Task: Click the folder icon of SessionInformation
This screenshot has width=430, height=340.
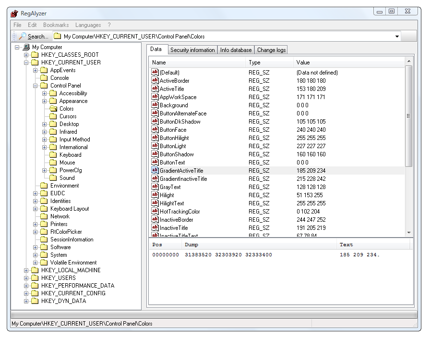Action: point(44,239)
